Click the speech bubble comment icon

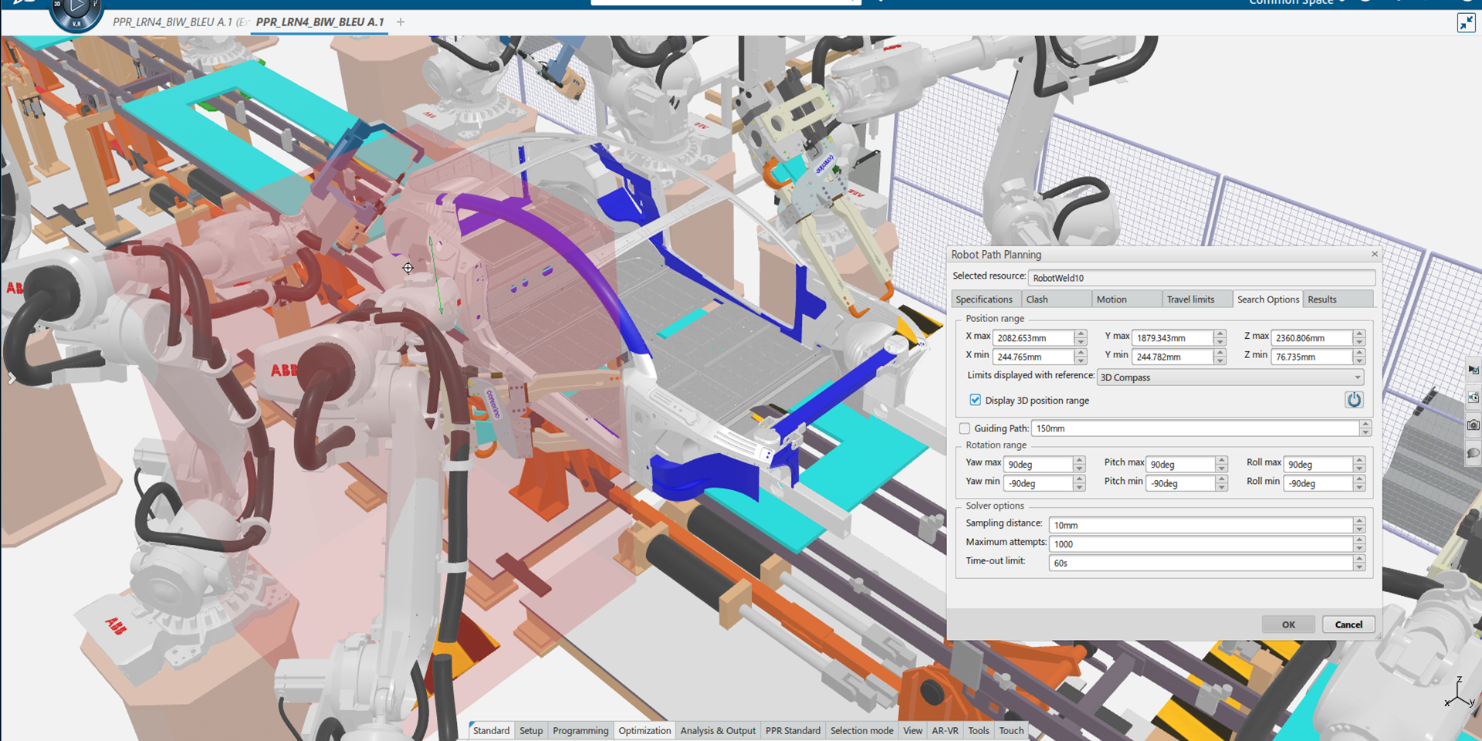[1473, 454]
